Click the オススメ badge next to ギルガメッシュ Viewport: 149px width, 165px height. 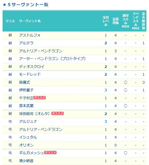tap(50, 152)
